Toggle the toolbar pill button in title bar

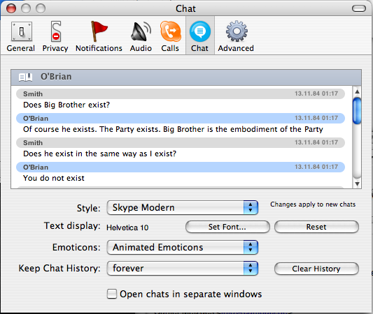pos(359,9)
